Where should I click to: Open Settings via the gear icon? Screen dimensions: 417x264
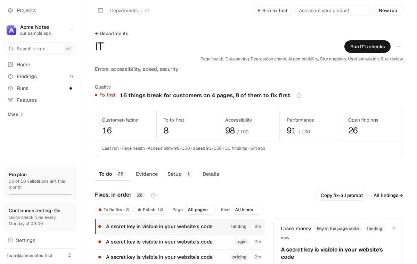click(10, 240)
